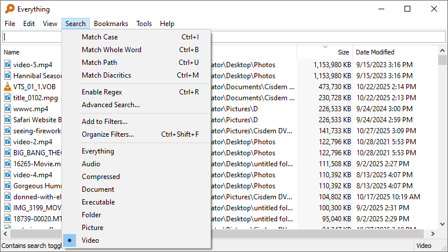Open the File menu

(x=10, y=24)
